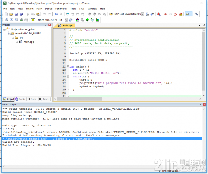208x174 pixels.
Task: Click the Paste clipboard icon
Action: point(38,14)
